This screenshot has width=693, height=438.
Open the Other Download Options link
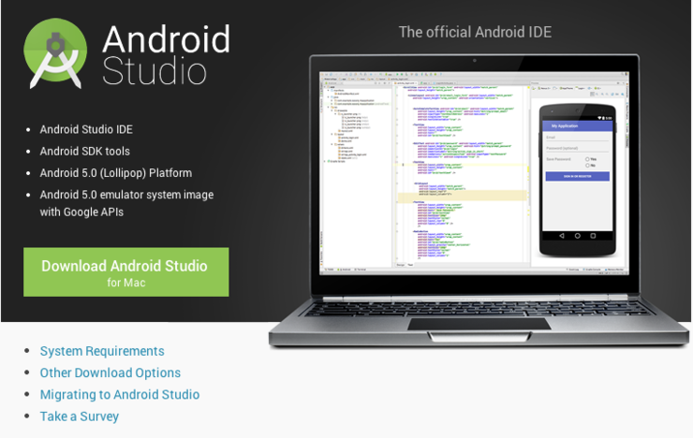[111, 372]
